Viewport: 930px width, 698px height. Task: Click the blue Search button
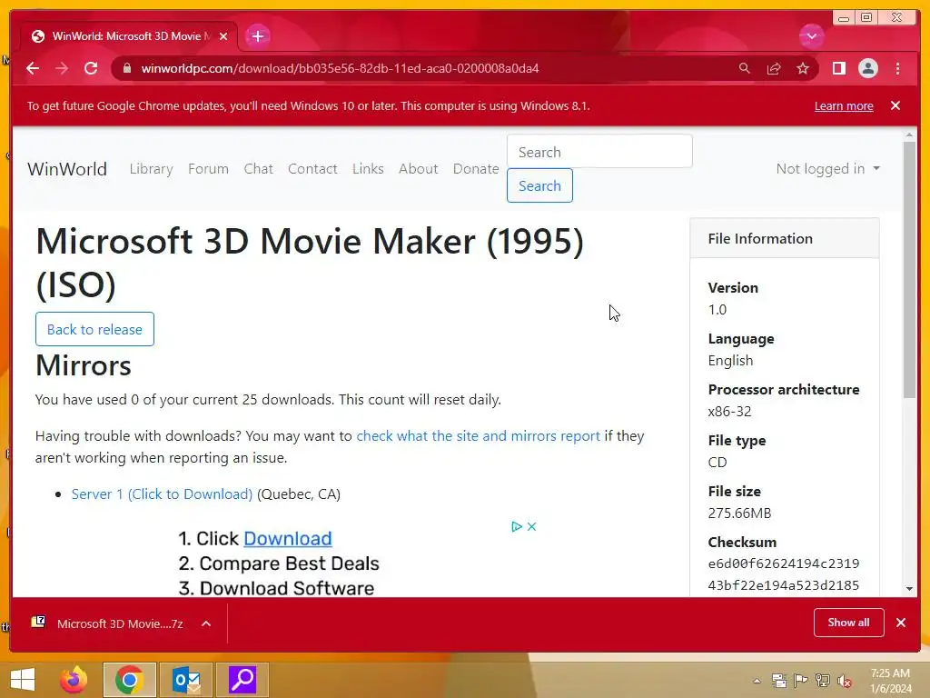click(x=539, y=185)
